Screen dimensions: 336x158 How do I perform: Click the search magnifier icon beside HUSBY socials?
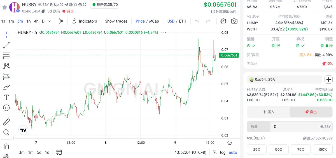85,4
